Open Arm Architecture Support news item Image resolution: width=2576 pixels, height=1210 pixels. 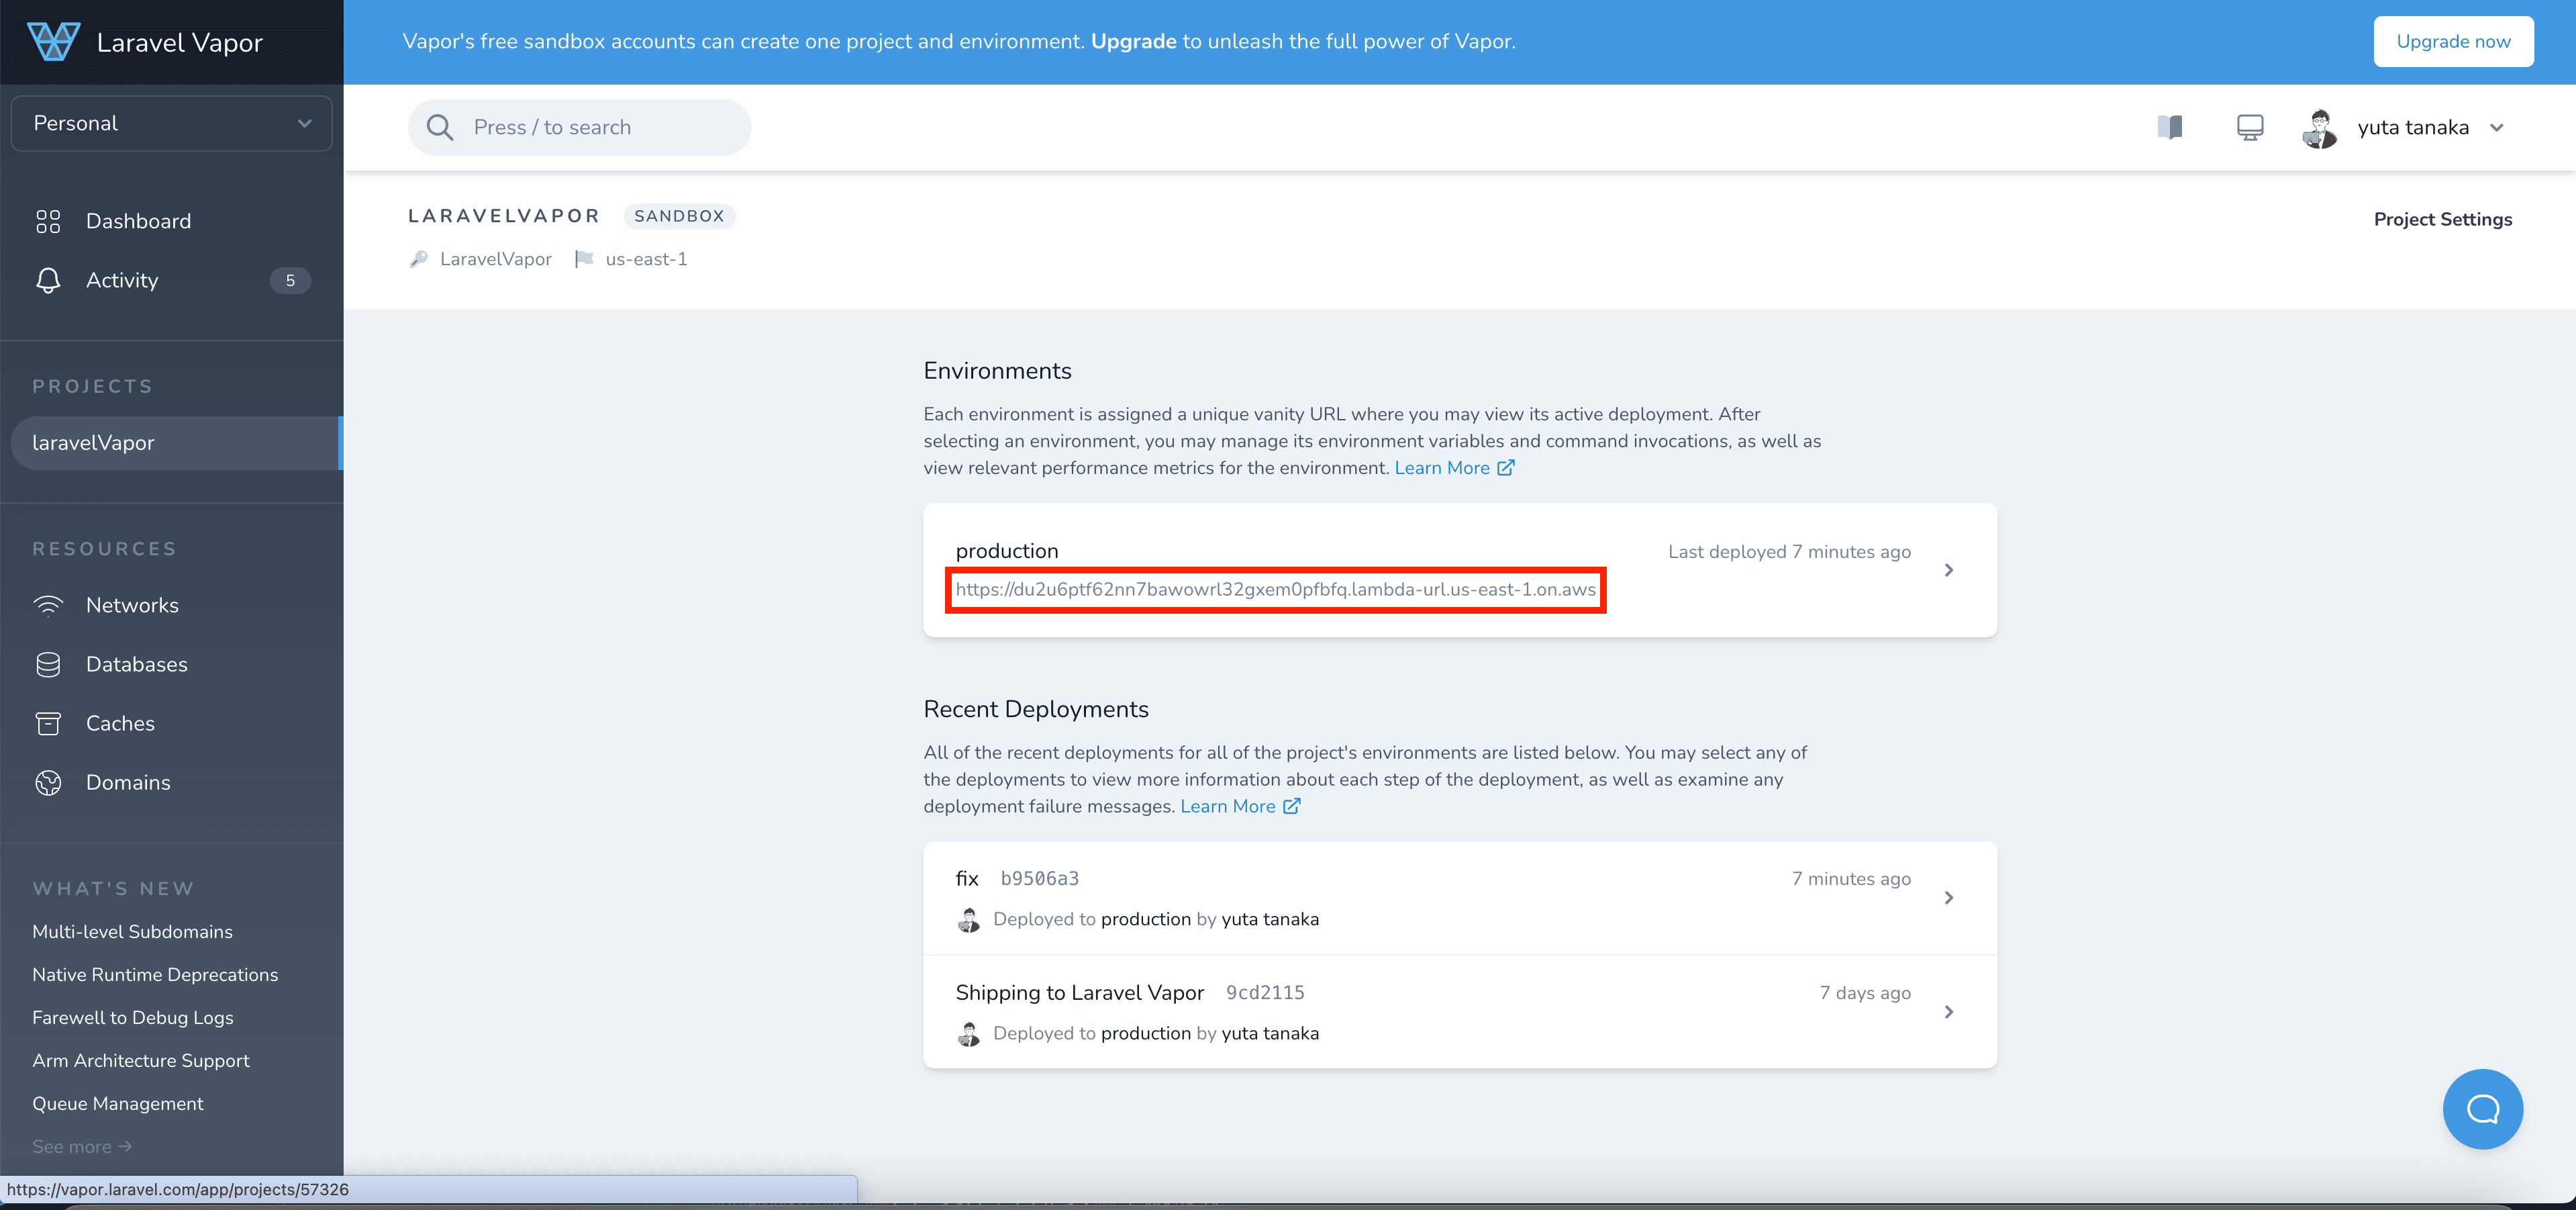(140, 1060)
